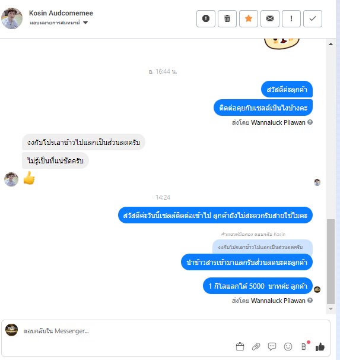
Task: Mark as unread with envelope icon
Action: [270, 18]
